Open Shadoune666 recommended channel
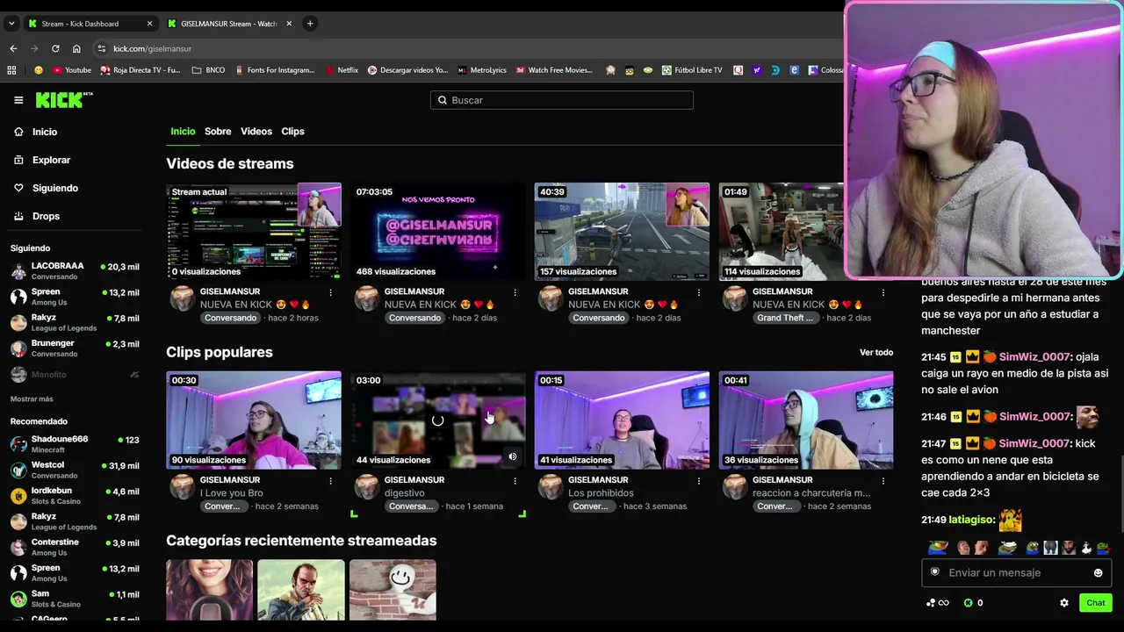 (75, 443)
